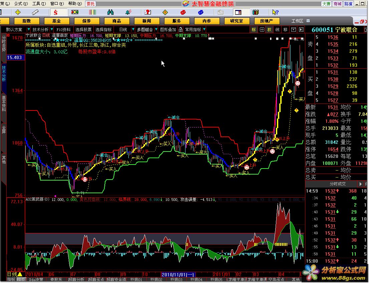
Task: Select the ruler measurement tool icon
Action: coord(35,12)
